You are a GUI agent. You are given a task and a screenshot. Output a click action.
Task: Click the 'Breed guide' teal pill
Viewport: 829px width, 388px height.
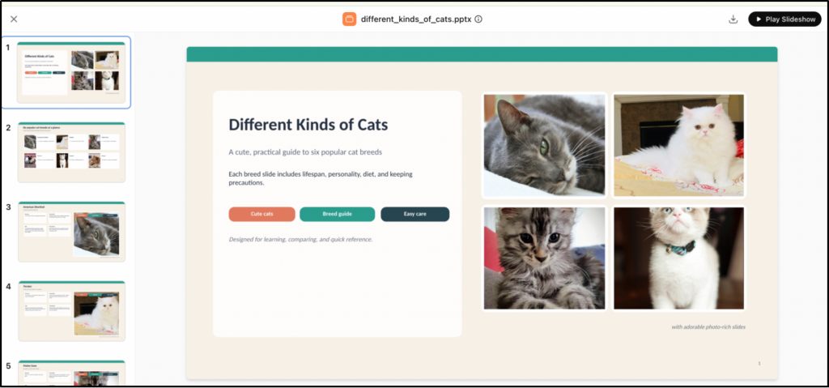pos(338,214)
